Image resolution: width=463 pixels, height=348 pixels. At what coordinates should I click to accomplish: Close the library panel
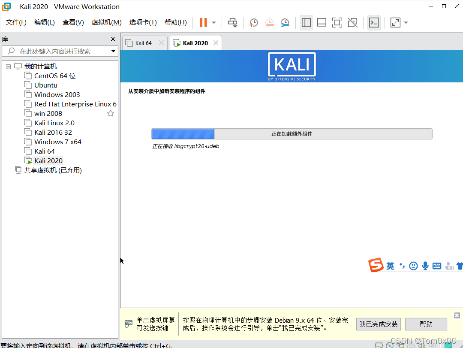pos(113,39)
